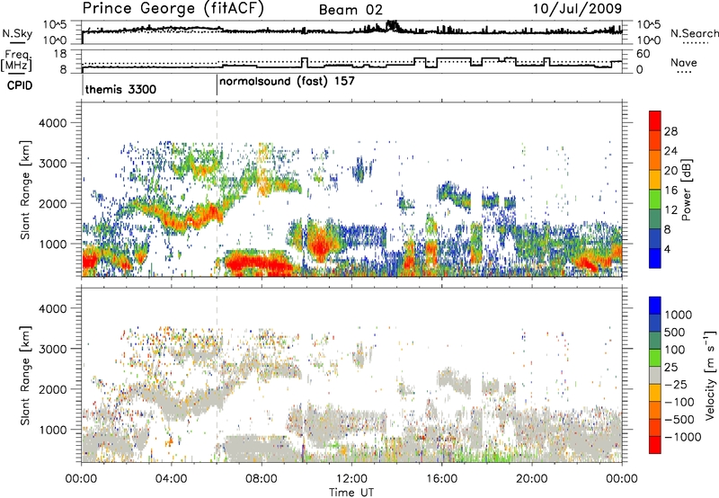Click the "4" tick on the power colorbar
The height and width of the screenshot is (498, 719).
(667, 250)
